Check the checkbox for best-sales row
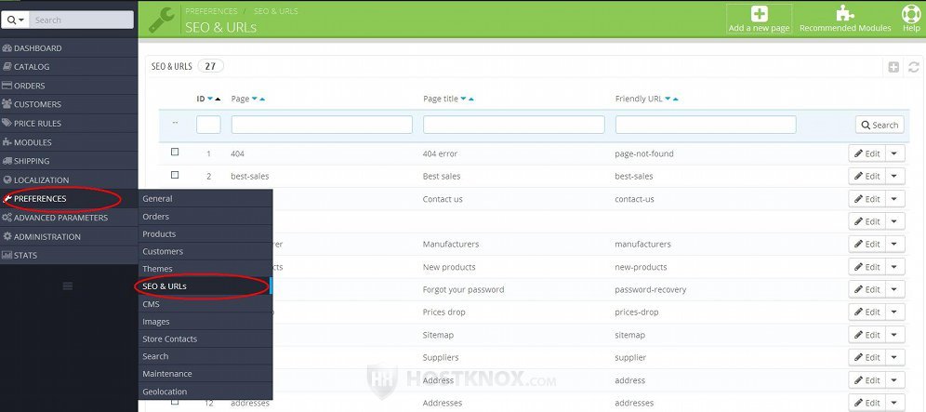 click(175, 175)
